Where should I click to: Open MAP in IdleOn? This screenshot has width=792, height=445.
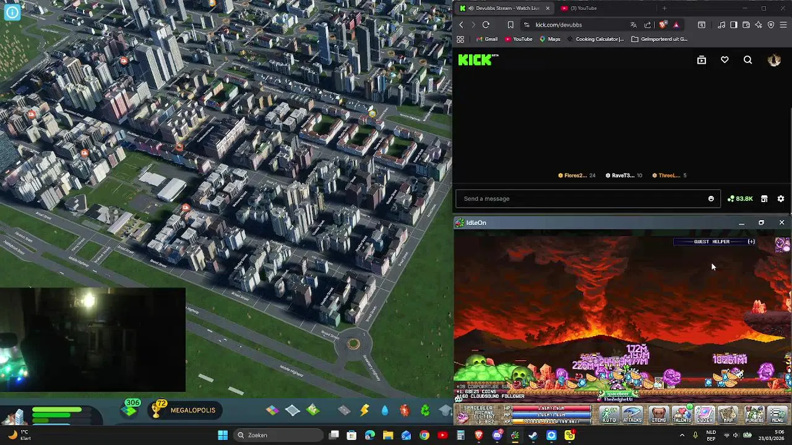tap(728, 415)
